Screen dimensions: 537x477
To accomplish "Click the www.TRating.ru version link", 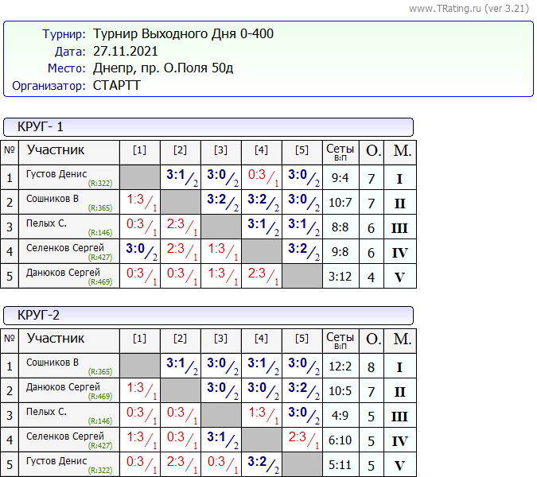I will click(469, 9).
